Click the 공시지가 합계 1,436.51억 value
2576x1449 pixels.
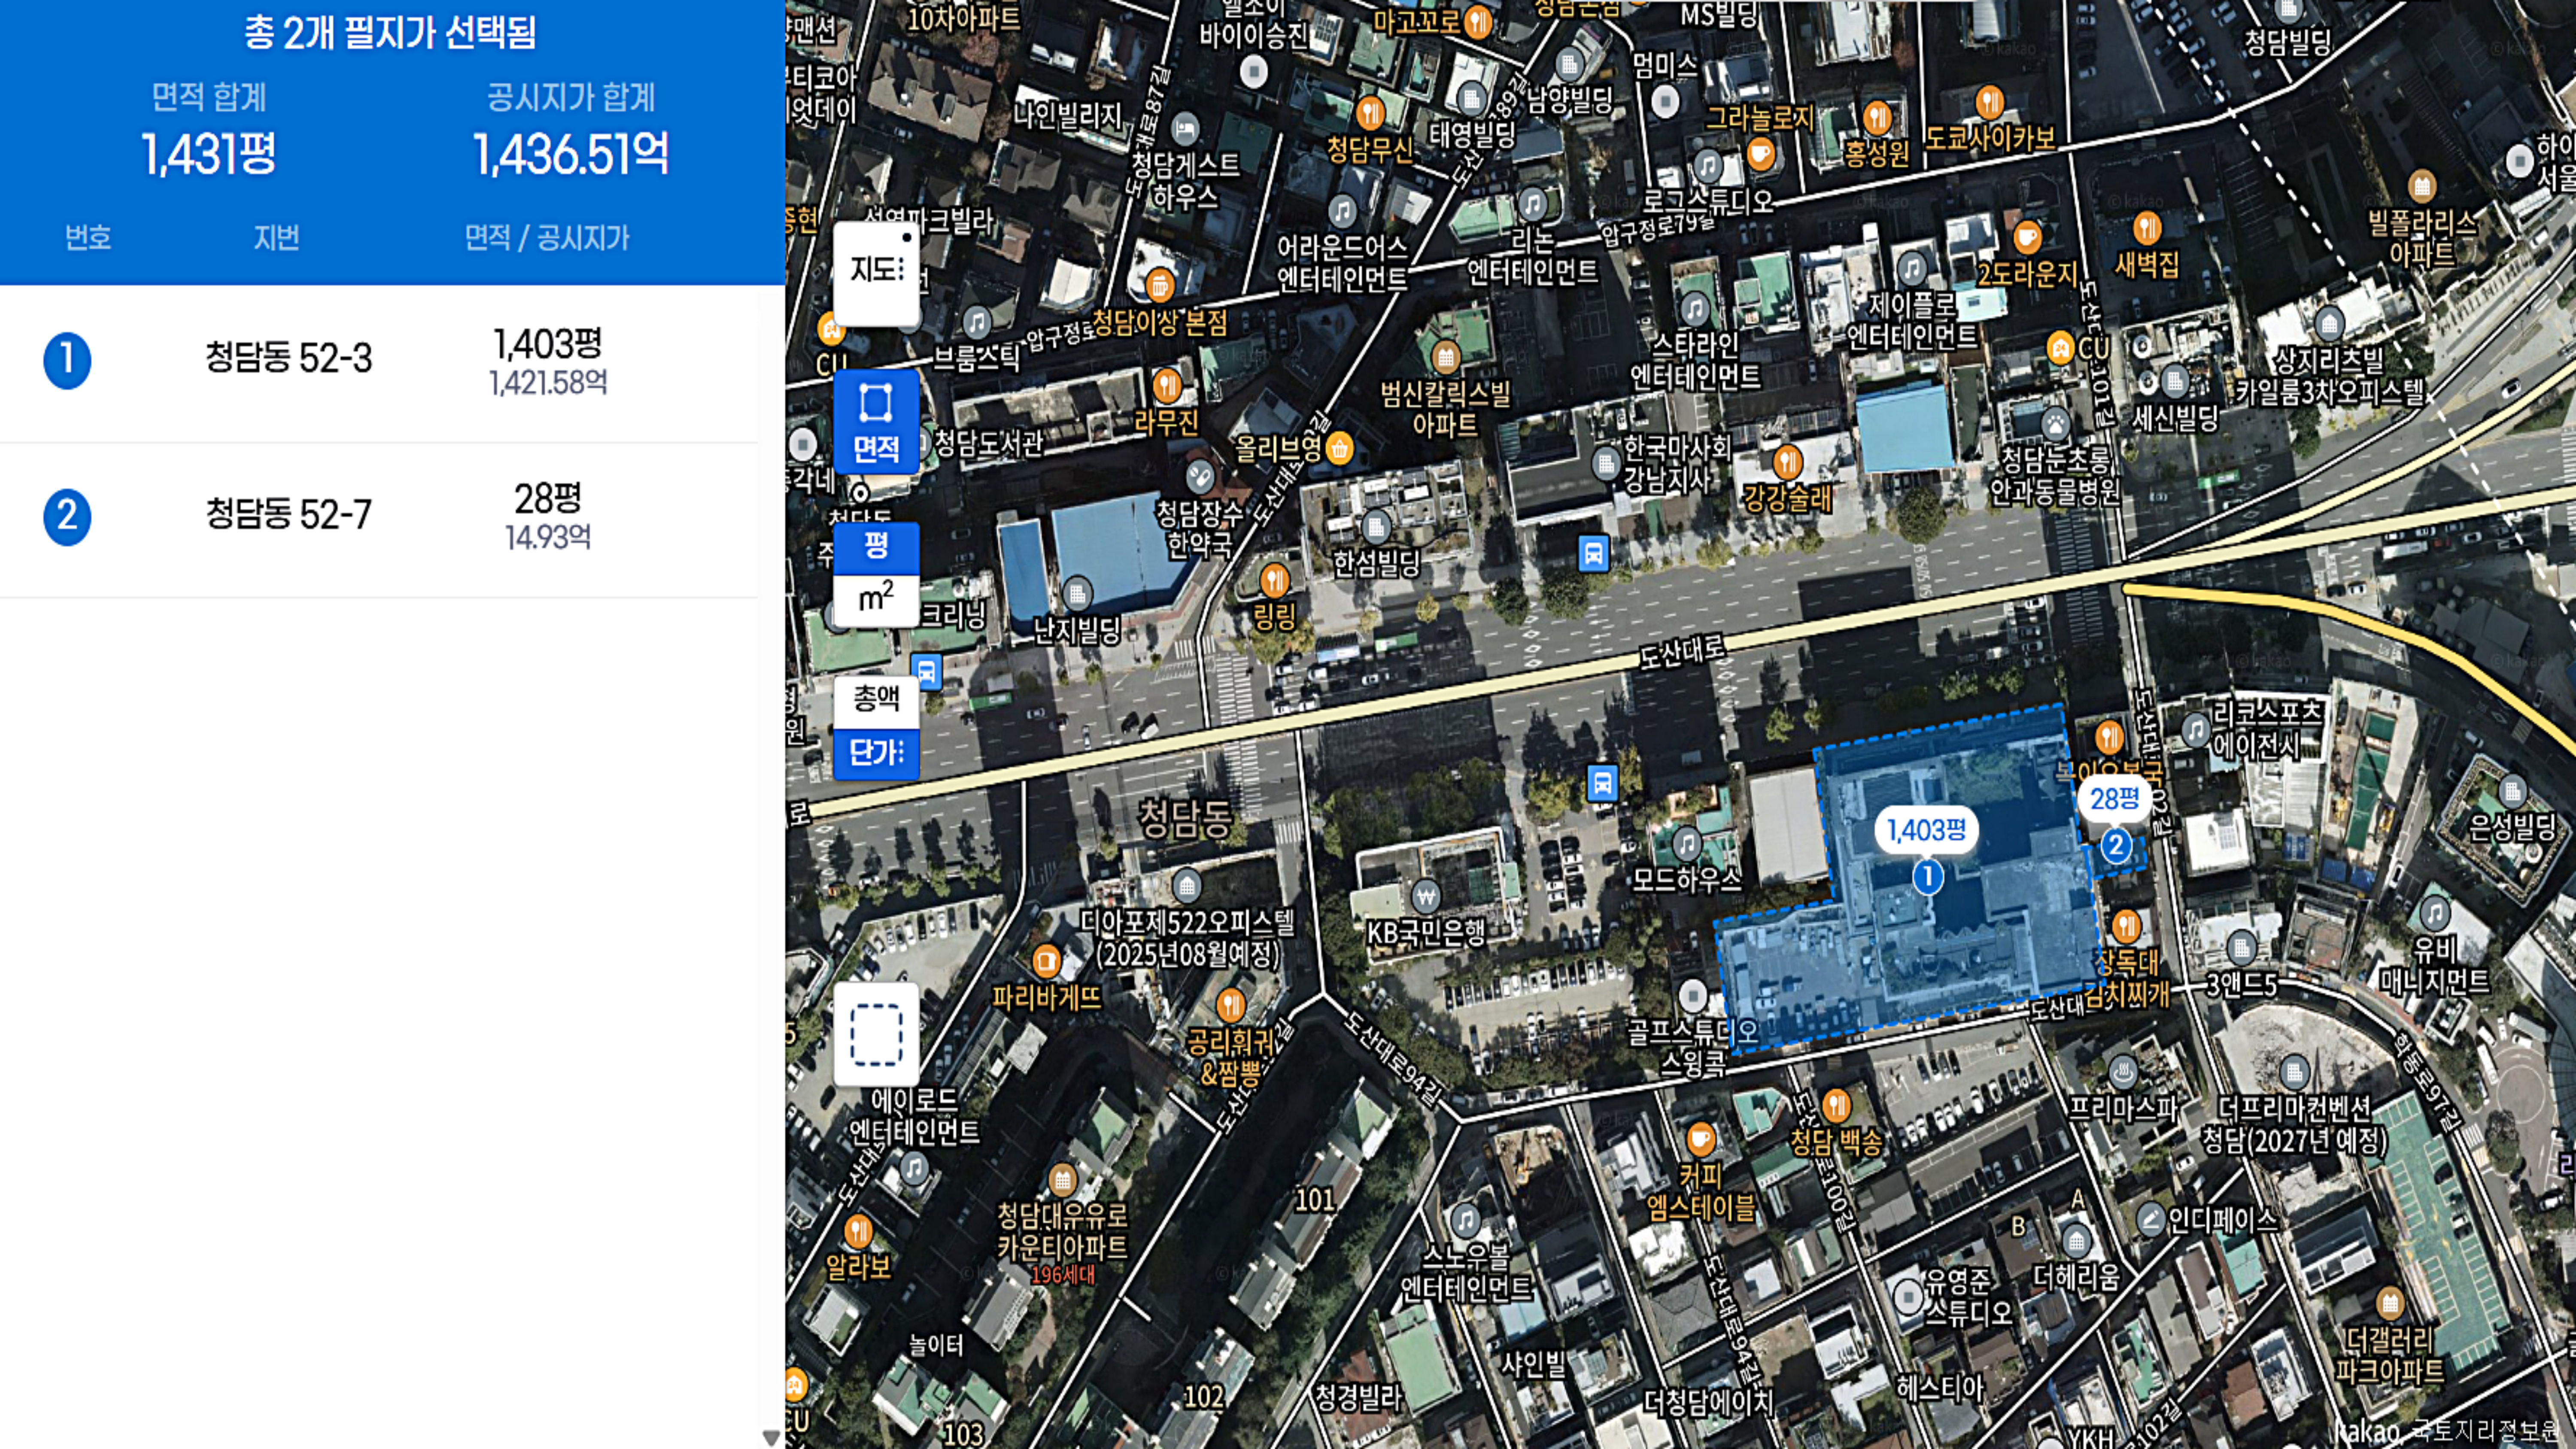tap(570, 154)
